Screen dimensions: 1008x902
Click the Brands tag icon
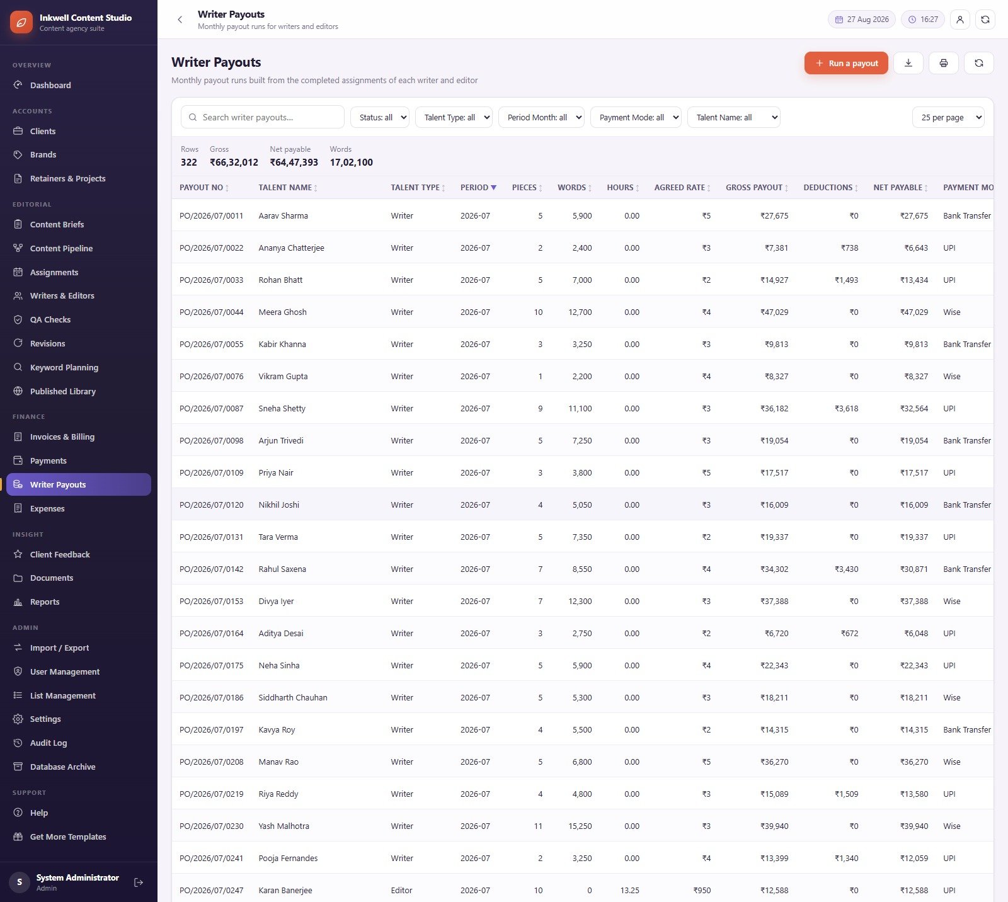pos(18,154)
